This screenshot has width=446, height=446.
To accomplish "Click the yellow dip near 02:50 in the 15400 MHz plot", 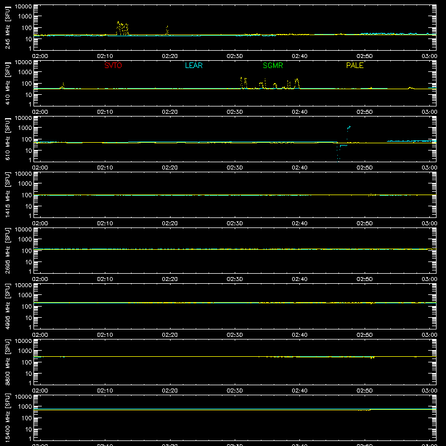I will pos(365,410).
